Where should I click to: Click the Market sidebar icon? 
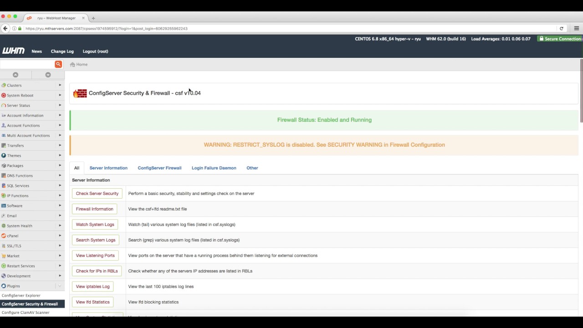(4, 256)
